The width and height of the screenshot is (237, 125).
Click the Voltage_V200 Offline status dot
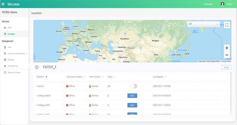point(67,105)
